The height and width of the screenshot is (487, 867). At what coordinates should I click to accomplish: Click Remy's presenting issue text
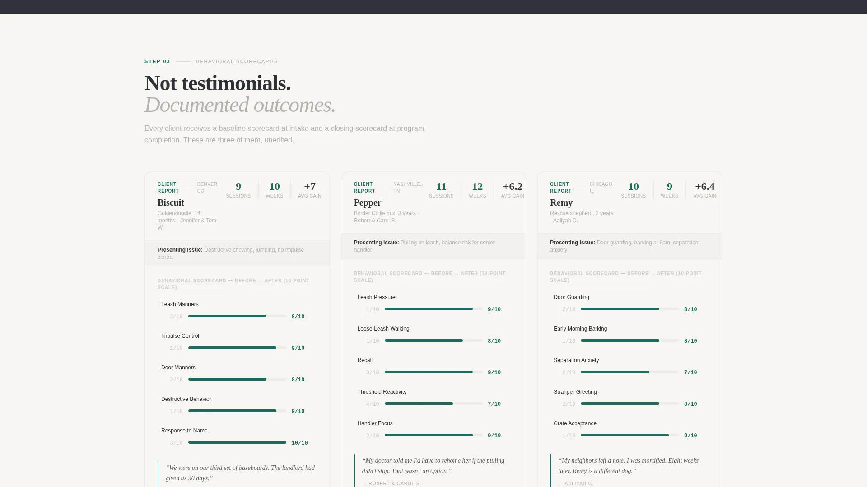(x=624, y=246)
